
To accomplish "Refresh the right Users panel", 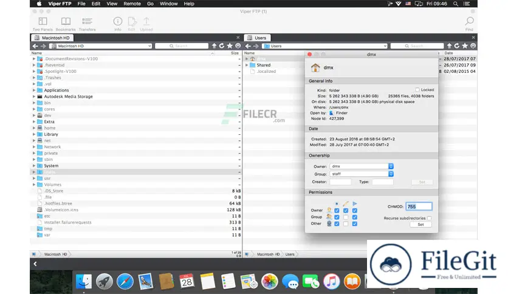I will (x=457, y=46).
